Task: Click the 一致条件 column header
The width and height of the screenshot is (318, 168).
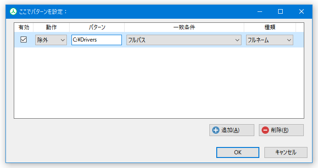Action: point(184,27)
